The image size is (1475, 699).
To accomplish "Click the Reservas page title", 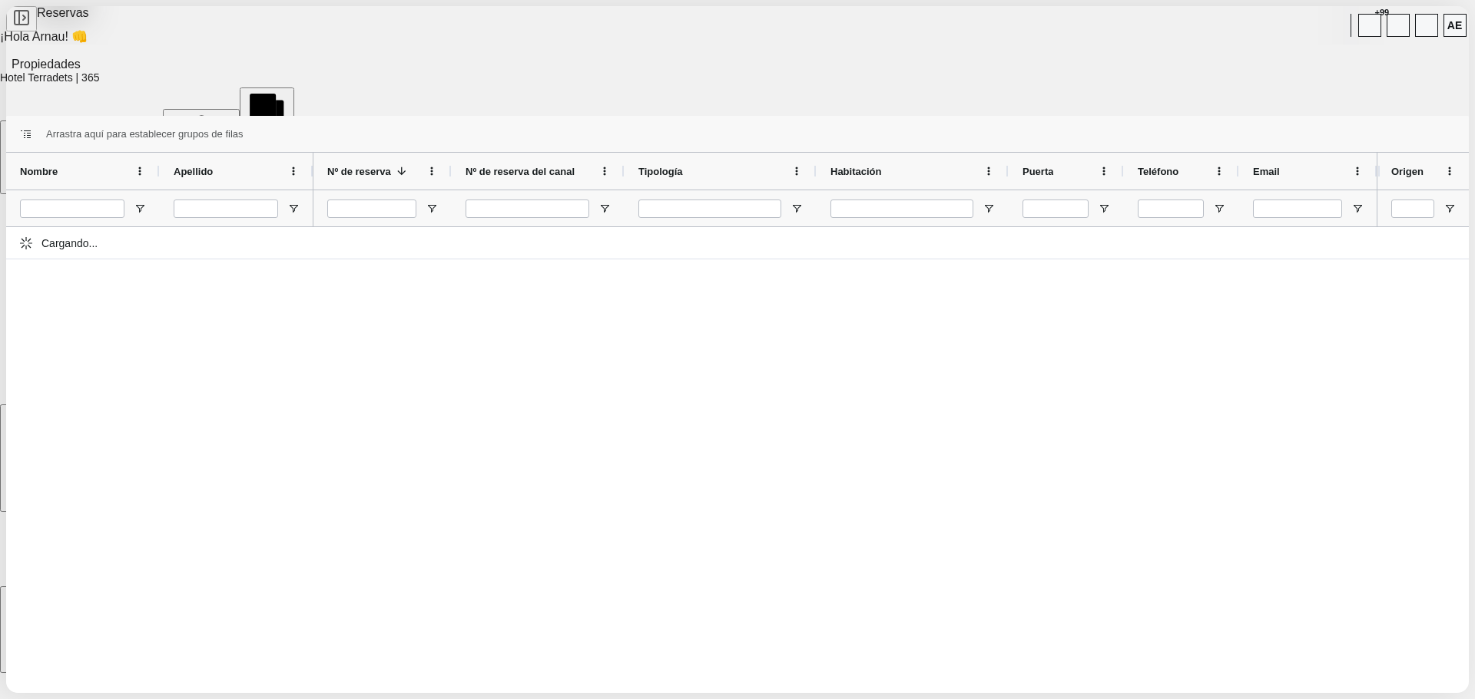I will [63, 13].
